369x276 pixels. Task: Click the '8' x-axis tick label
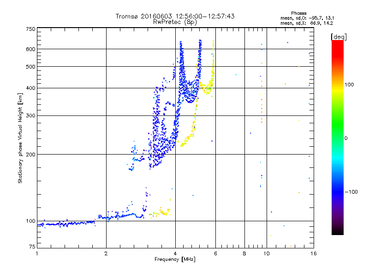[x=244, y=253]
